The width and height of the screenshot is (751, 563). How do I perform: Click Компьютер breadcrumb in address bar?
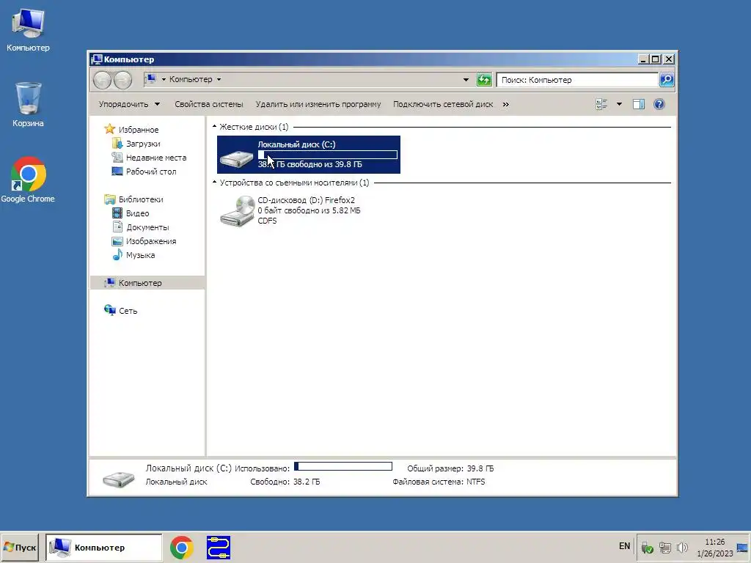coord(191,79)
